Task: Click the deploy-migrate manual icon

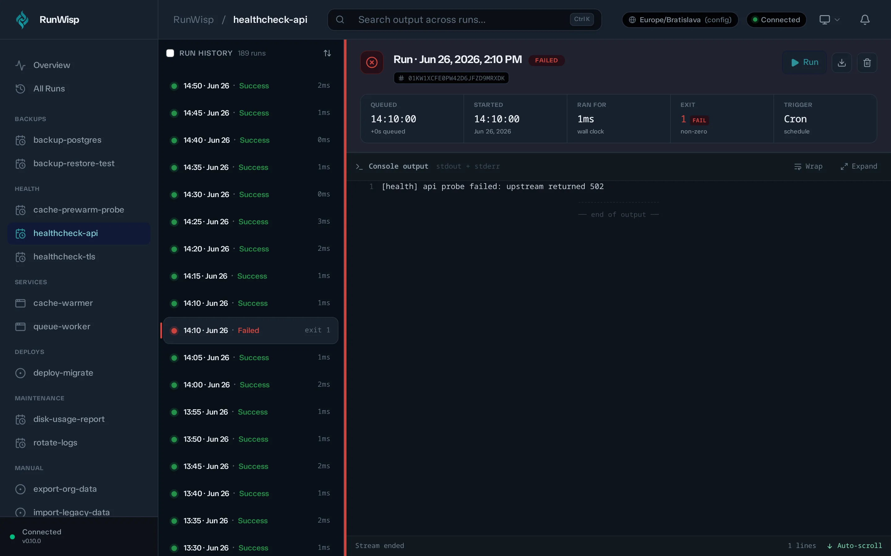Action: click(x=20, y=373)
